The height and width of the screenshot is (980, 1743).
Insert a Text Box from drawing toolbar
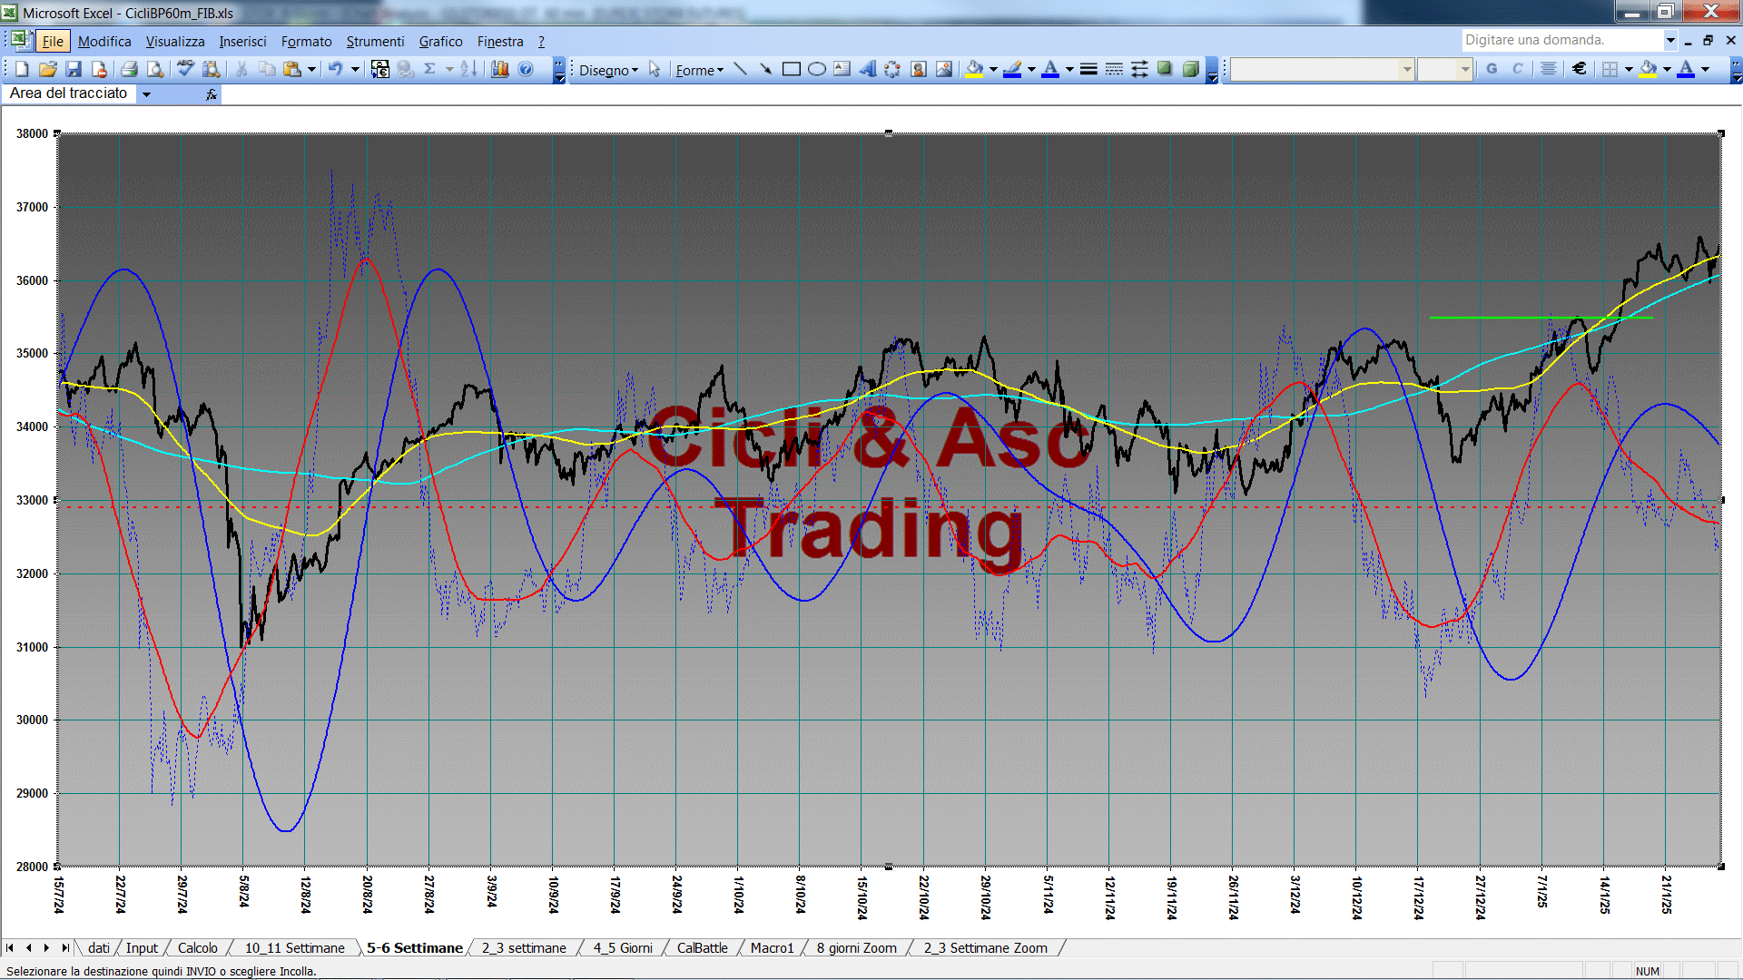[x=842, y=69]
